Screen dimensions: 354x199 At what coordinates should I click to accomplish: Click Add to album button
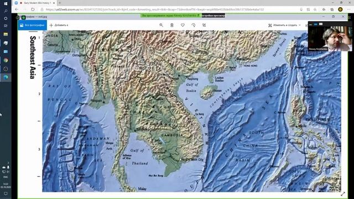(59, 25)
